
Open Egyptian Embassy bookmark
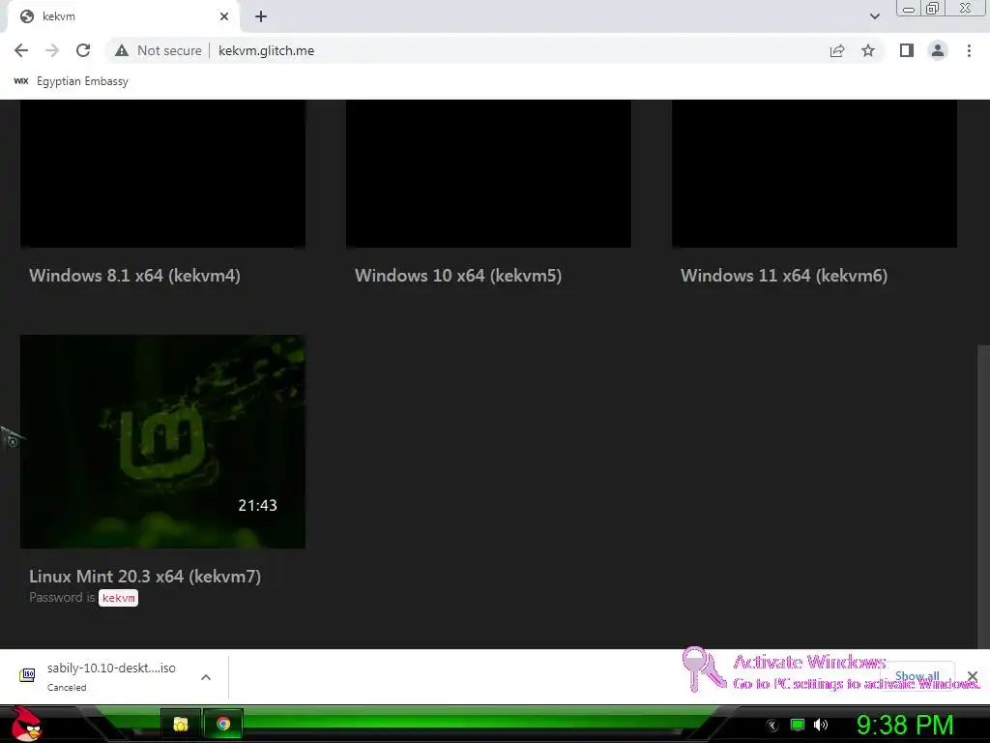point(71,81)
